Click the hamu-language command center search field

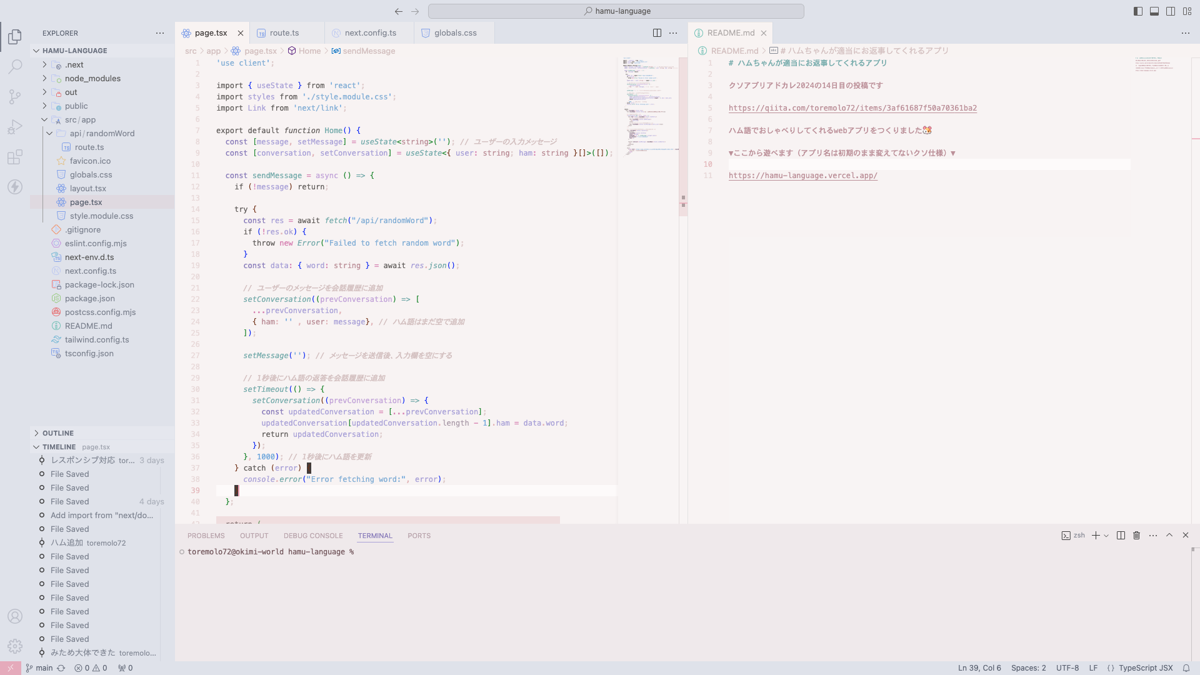(x=616, y=11)
